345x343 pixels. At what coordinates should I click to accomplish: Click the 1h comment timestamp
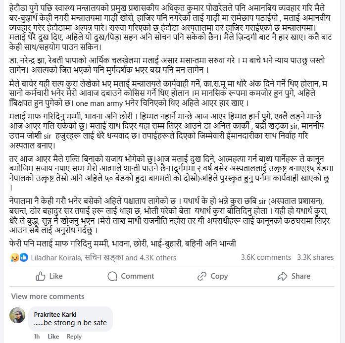[37, 337]
